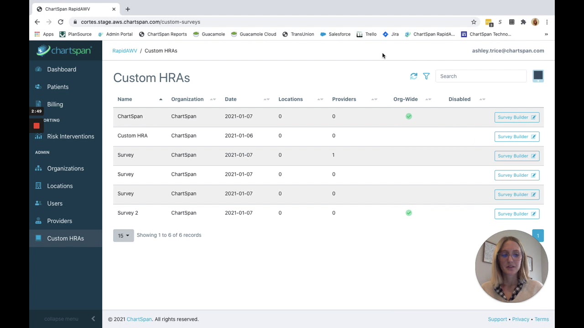Image resolution: width=584 pixels, height=328 pixels.
Task: Go back in browser history
Action: click(x=37, y=22)
